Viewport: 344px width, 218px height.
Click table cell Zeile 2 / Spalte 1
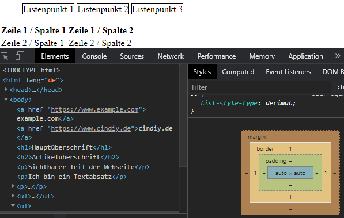(32, 43)
